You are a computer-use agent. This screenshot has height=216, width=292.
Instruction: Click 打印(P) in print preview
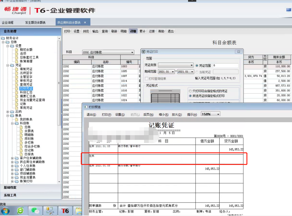point(107,114)
